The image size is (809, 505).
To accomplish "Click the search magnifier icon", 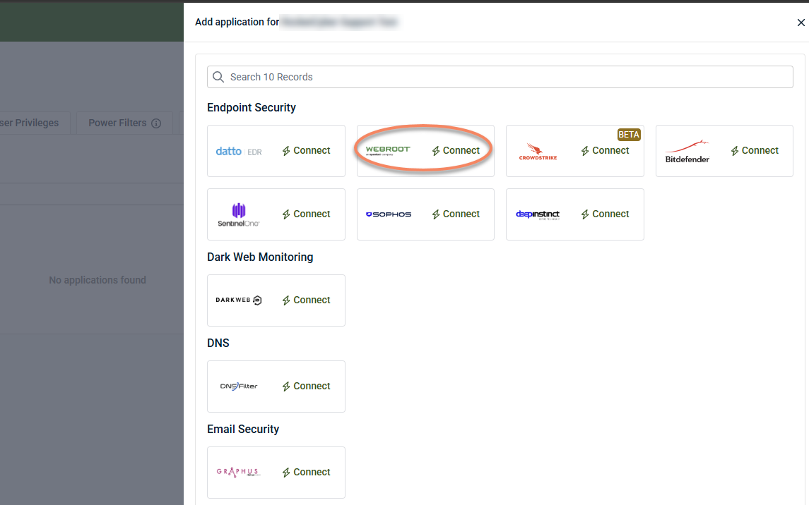I will [x=218, y=77].
